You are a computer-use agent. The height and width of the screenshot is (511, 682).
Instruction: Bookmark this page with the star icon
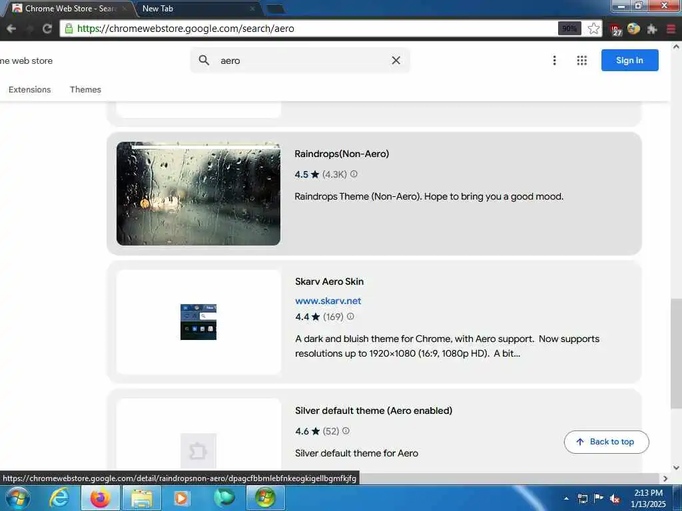[x=593, y=29]
